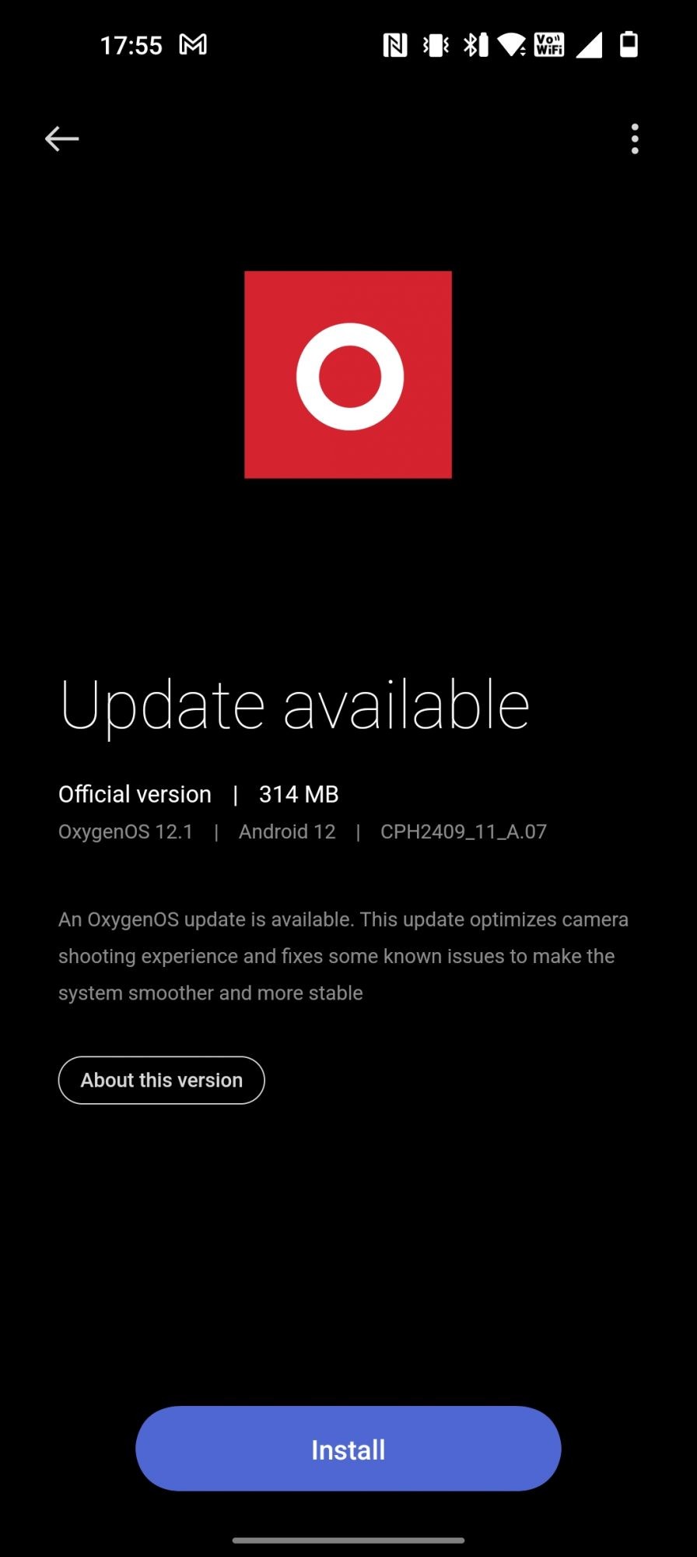The height and width of the screenshot is (1557, 697).
Task: Tap the Update available heading
Action: tap(295, 705)
